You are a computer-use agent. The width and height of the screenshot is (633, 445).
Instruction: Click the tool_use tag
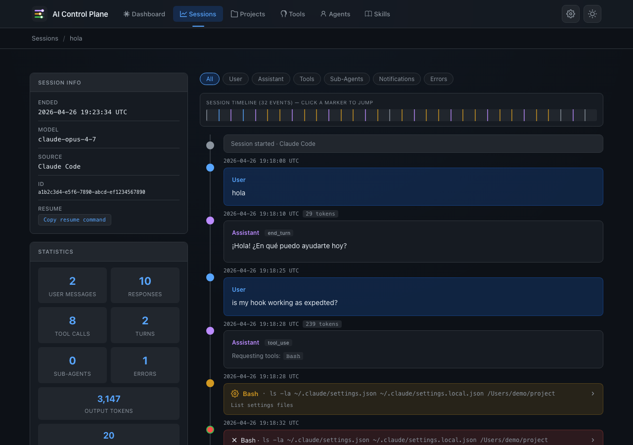coord(278,343)
